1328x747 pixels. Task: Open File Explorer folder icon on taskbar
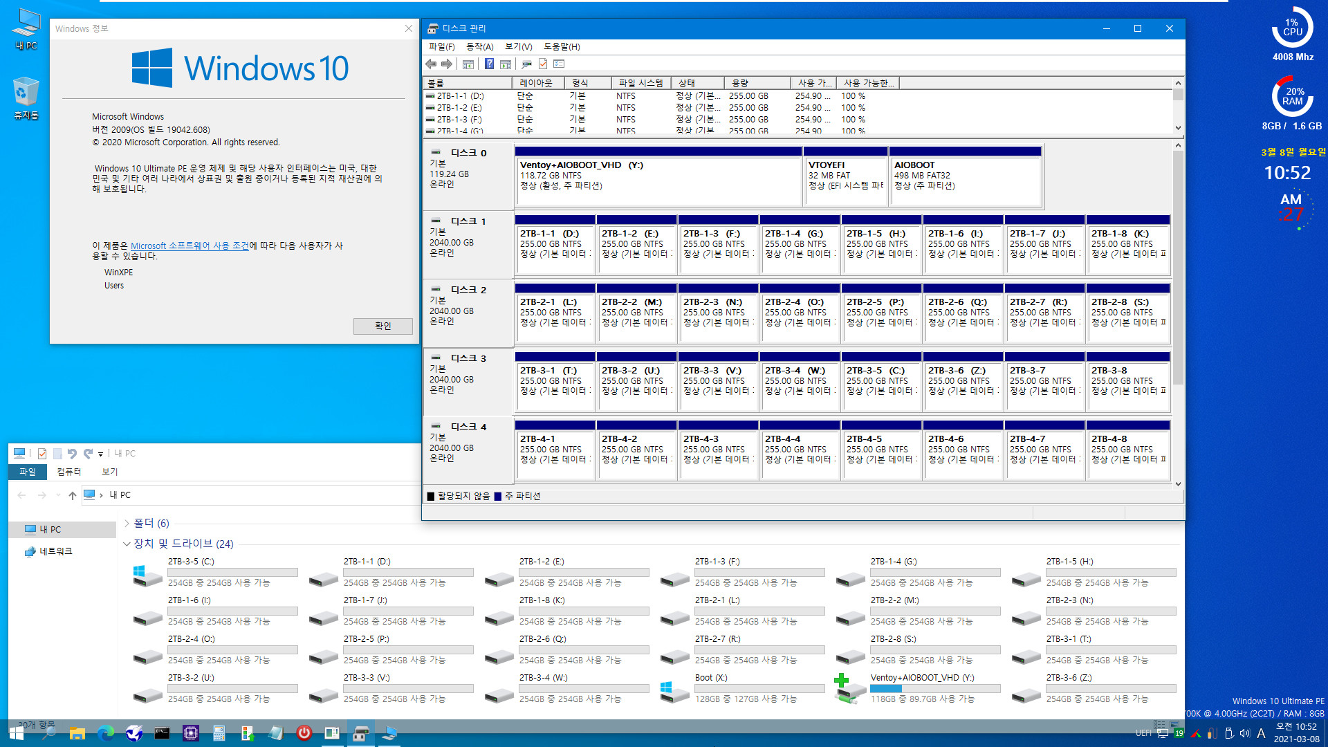pyautogui.click(x=77, y=733)
